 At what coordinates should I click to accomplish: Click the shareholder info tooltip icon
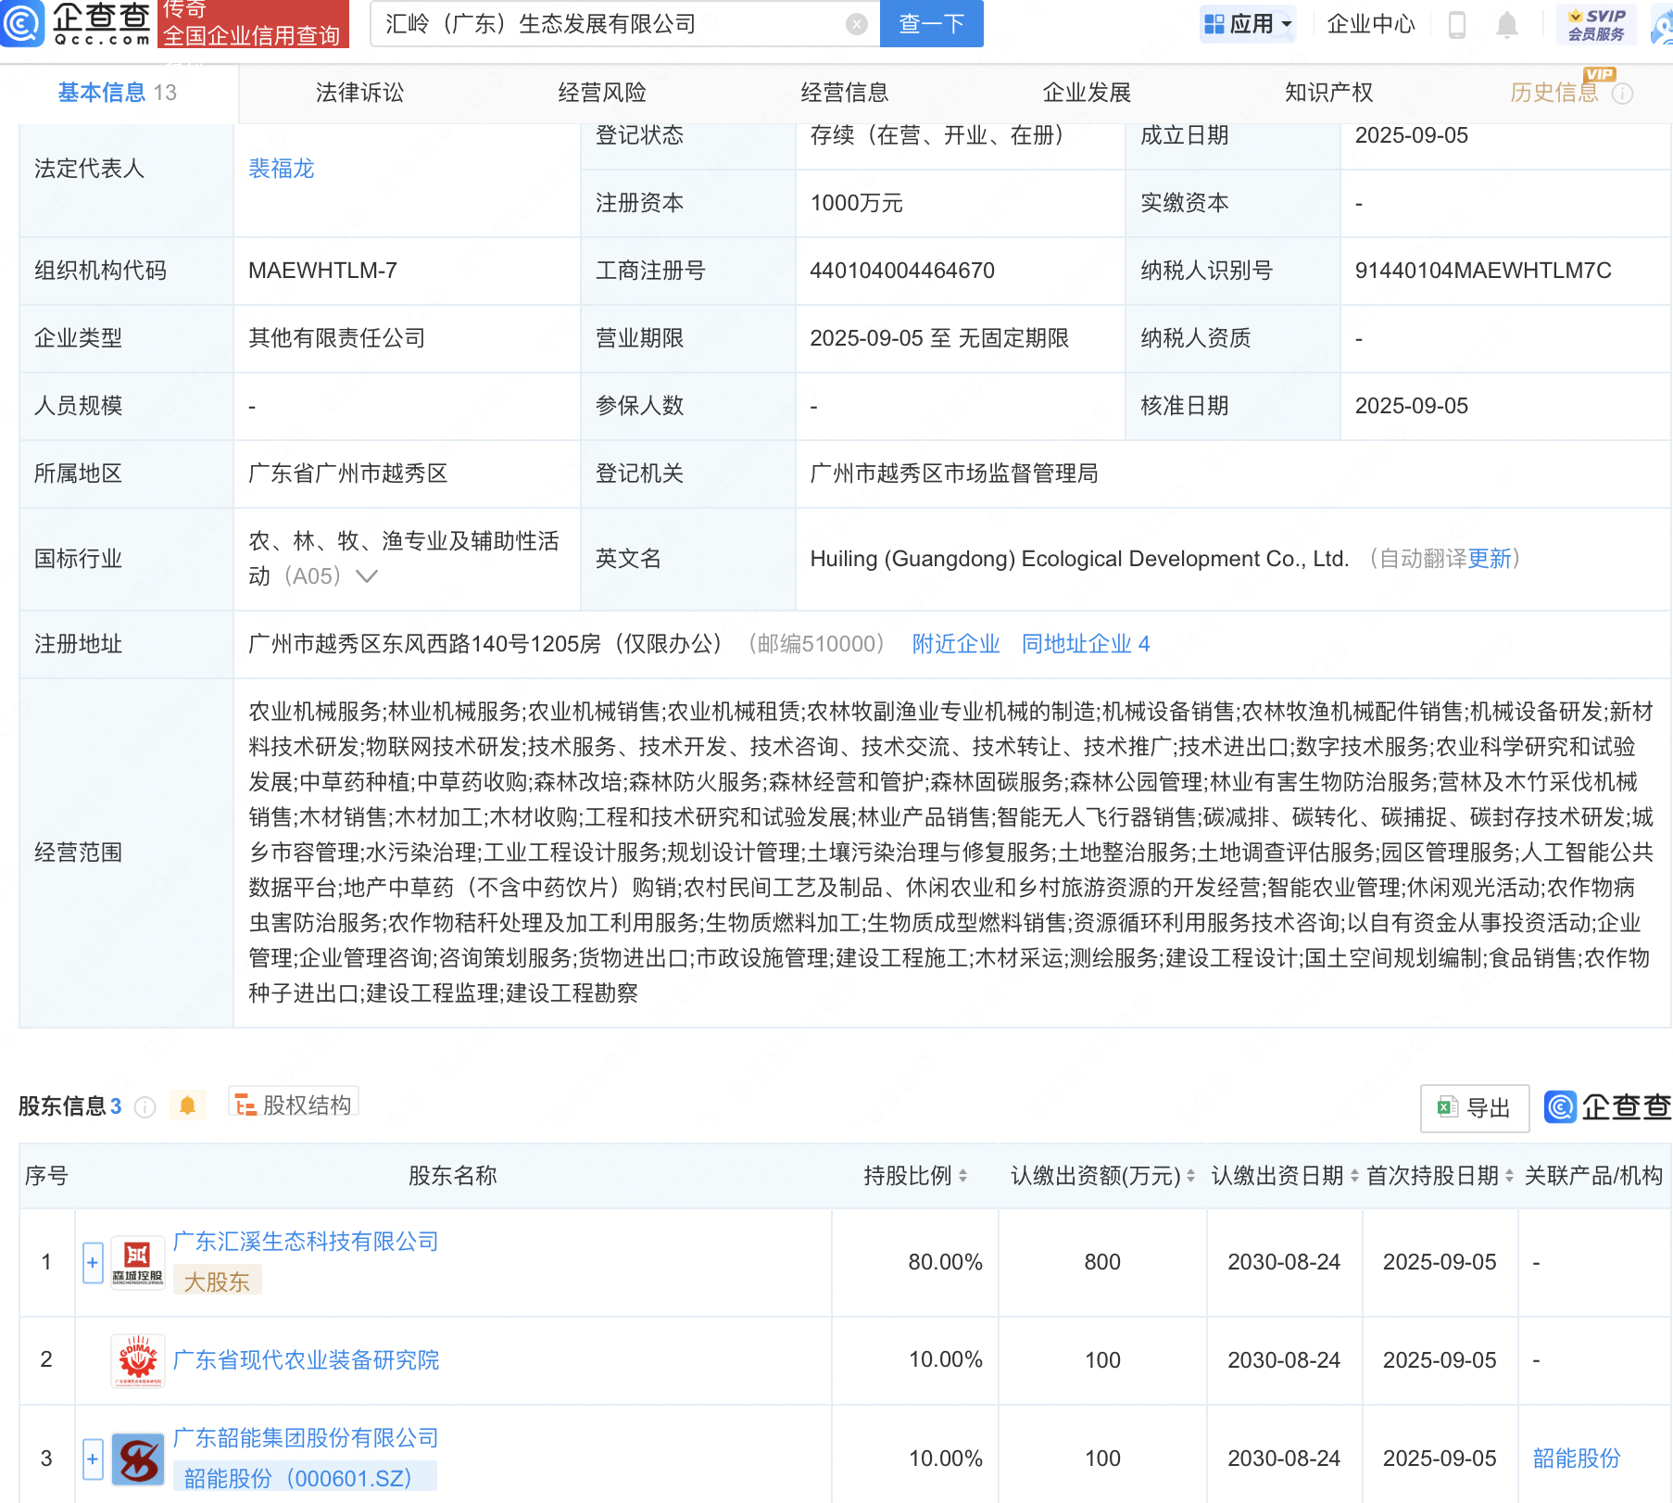pos(145,1106)
